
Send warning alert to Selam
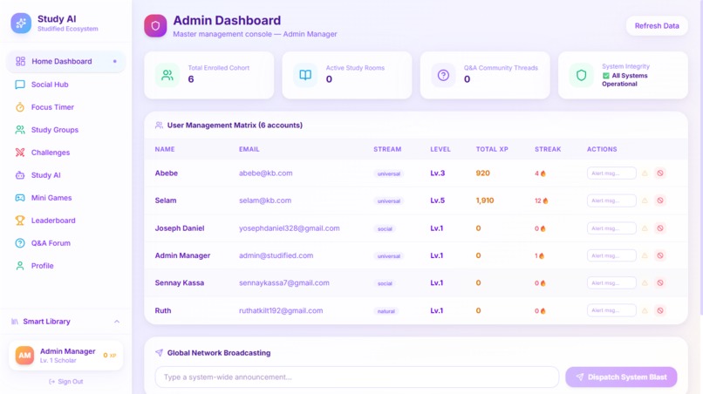645,200
